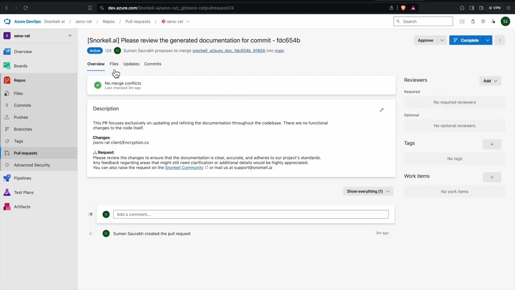Open Files under Repos in sidebar
Viewport: 515px width, 290px height.
point(39,93)
